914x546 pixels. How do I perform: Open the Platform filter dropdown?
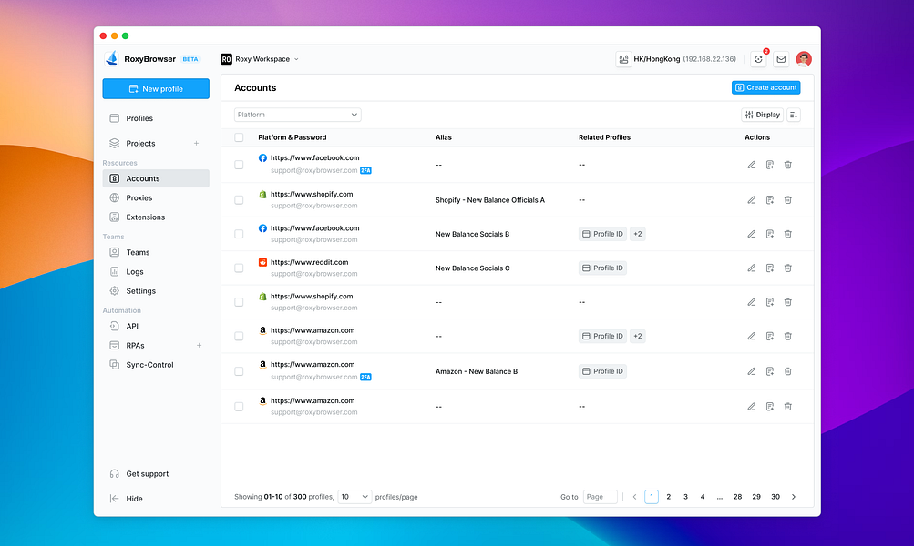tap(297, 115)
